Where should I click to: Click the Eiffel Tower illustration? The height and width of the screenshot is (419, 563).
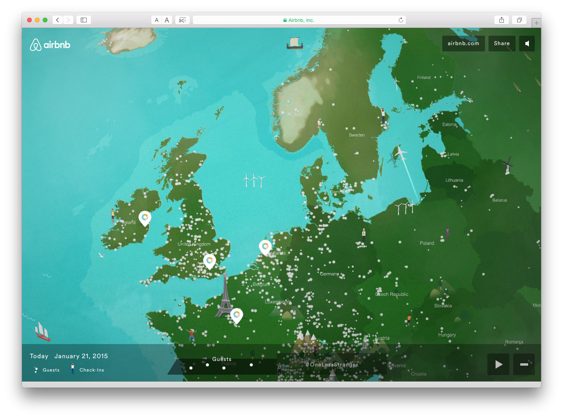(225, 295)
